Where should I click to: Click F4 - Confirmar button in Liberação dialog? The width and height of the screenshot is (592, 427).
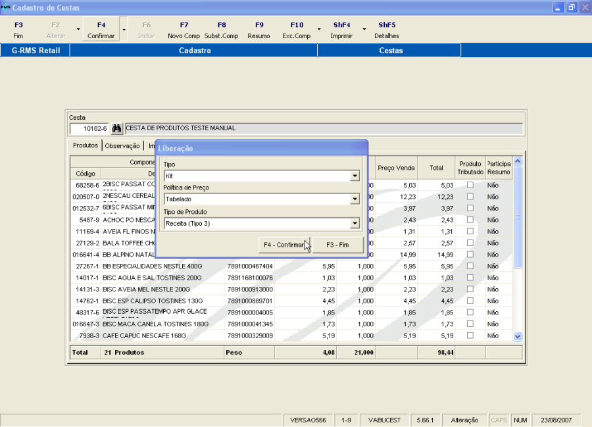tap(284, 245)
